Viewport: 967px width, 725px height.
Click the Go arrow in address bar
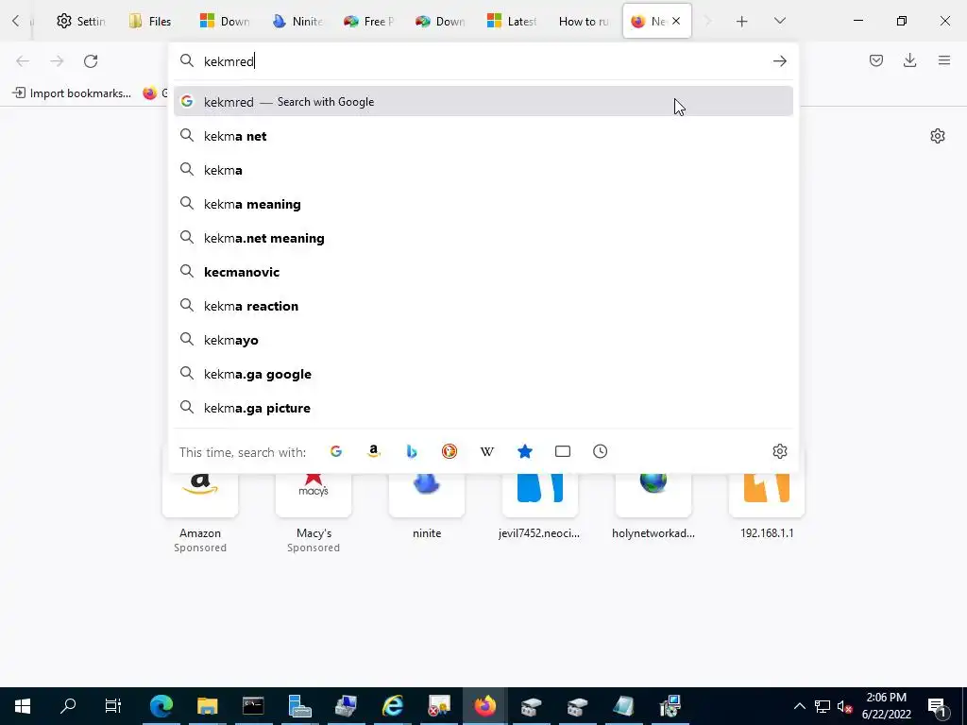(779, 61)
